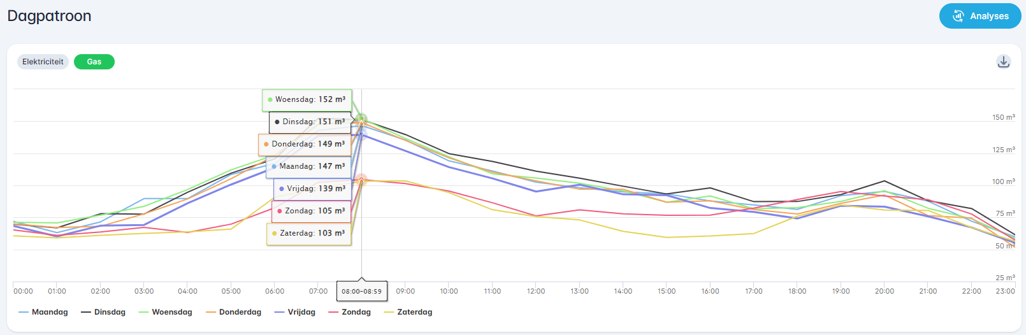
Task: Click the Dagpatroon heading
Action: [x=49, y=16]
